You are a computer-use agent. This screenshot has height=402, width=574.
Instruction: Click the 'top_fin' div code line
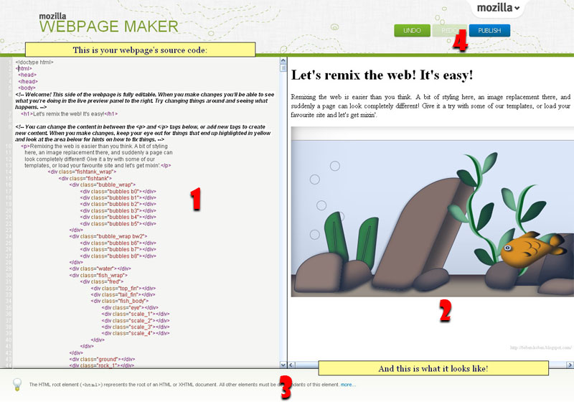tap(123, 289)
